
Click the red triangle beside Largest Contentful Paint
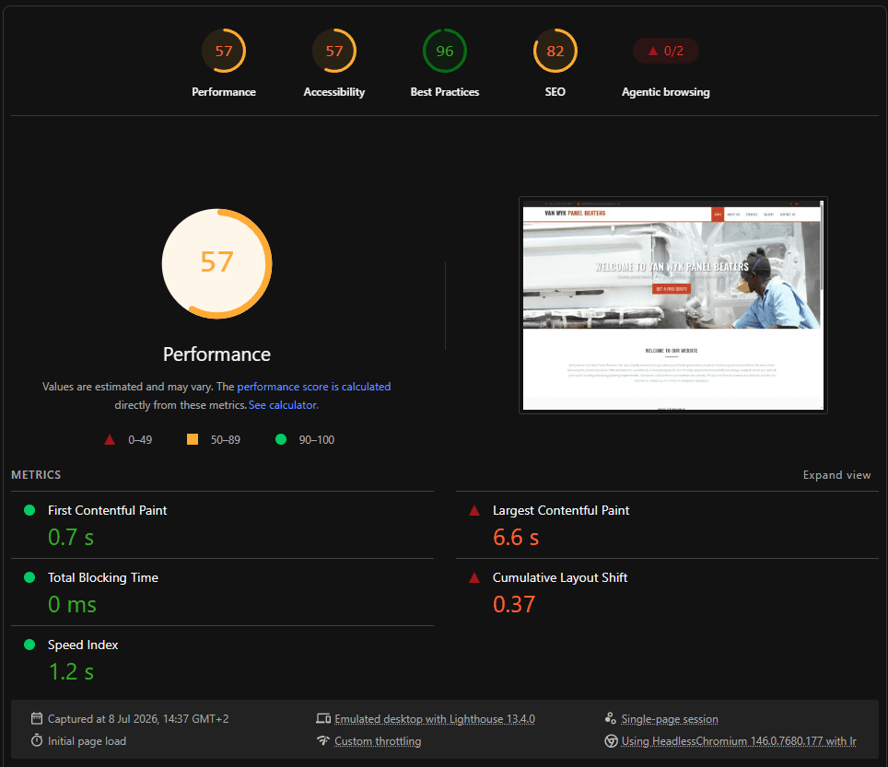tap(474, 511)
